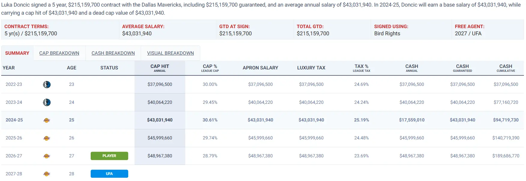Click the 24.69% tax percentage value
Image resolution: width=526 pixels, height=181 pixels.
(361, 84)
